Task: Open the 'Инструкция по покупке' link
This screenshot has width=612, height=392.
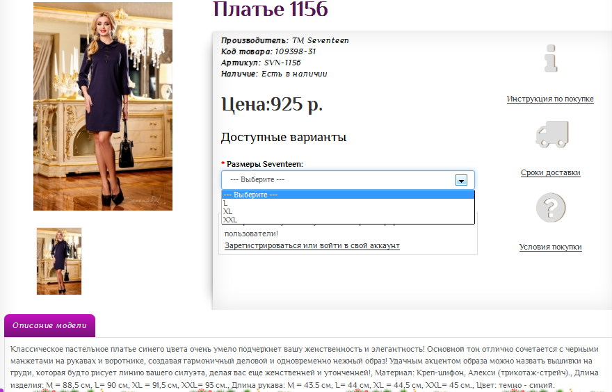Action: click(550, 99)
